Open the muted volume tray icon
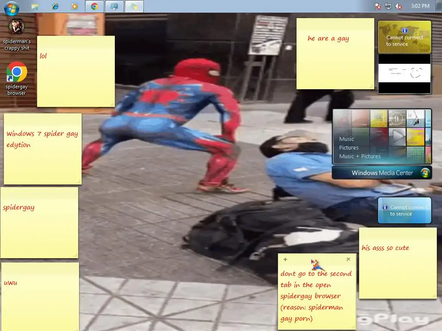This screenshot has height=331, width=442. click(398, 6)
